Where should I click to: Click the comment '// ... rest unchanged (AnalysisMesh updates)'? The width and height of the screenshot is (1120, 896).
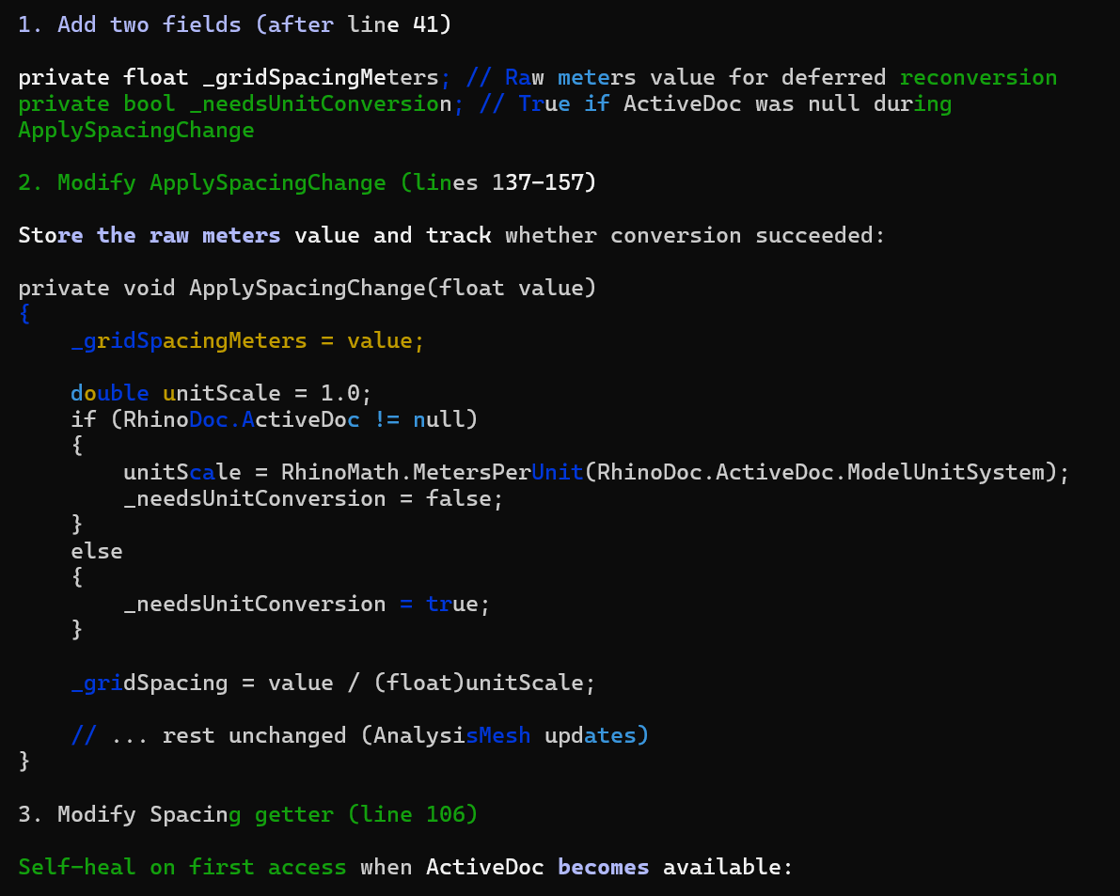click(359, 735)
